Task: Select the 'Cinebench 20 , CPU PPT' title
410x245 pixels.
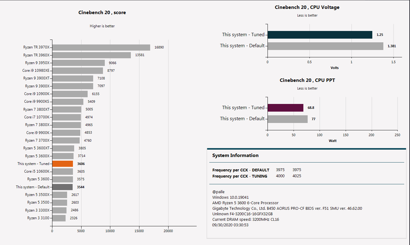Action: point(307,80)
